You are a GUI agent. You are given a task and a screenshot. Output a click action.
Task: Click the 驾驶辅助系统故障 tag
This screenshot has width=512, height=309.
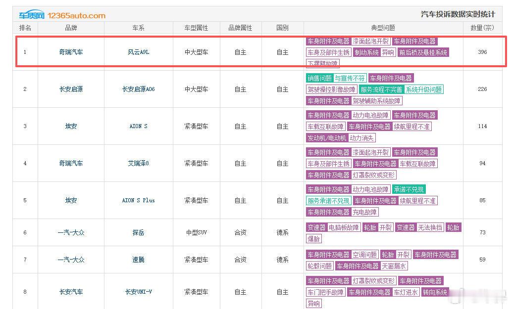coord(376,101)
